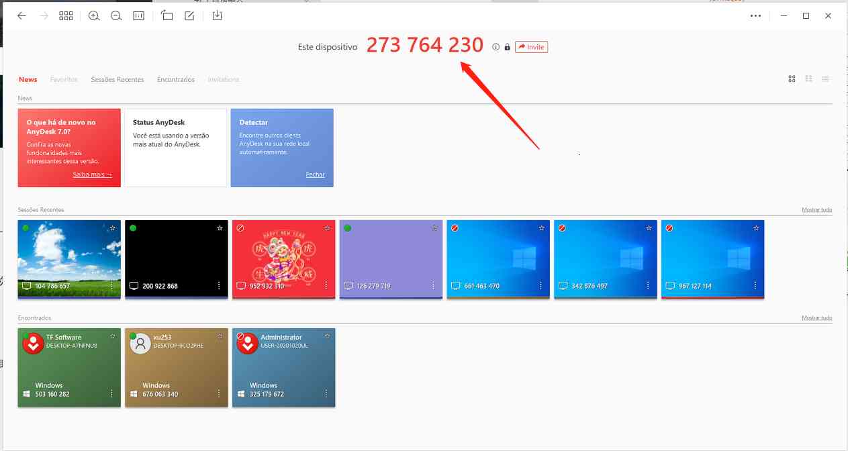
Task: Open options menu on the Administrator device tile
Action: pyautogui.click(x=326, y=394)
